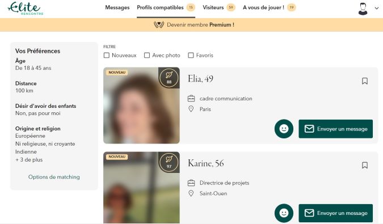Open the Visiteurs tab
Image resolution: width=383 pixels, height=224 pixels.
pyautogui.click(x=213, y=7)
